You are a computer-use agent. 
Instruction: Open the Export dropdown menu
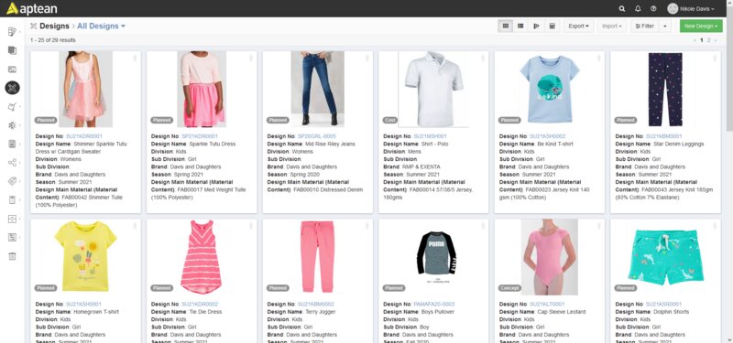(578, 27)
